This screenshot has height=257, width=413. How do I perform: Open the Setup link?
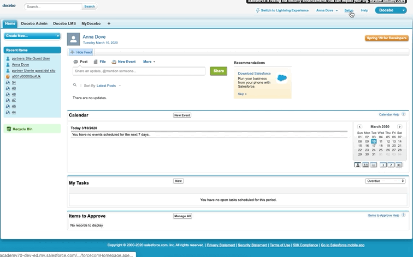pos(349,10)
